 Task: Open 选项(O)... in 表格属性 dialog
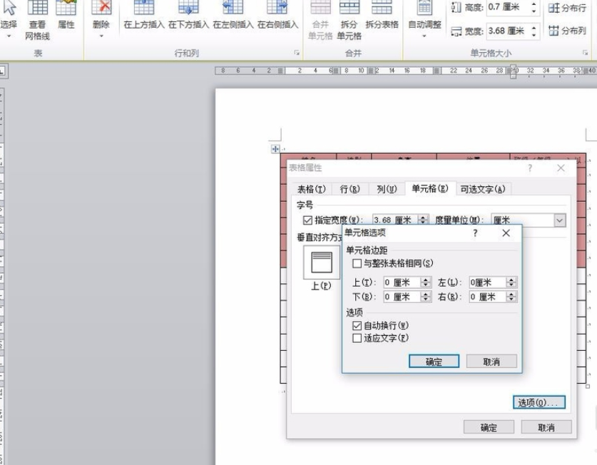coord(539,402)
